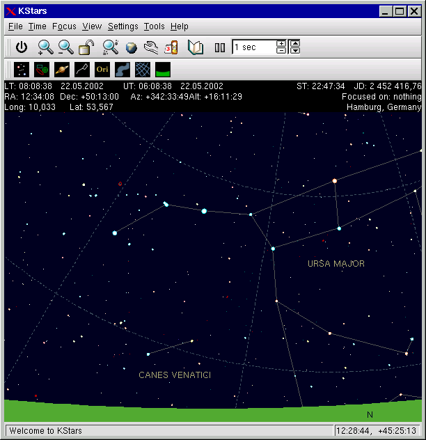Increase time step with plus button

click(281, 43)
